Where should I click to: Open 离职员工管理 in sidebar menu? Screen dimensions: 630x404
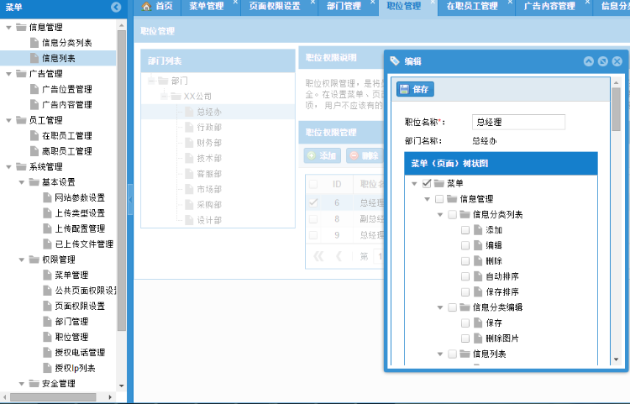66,151
